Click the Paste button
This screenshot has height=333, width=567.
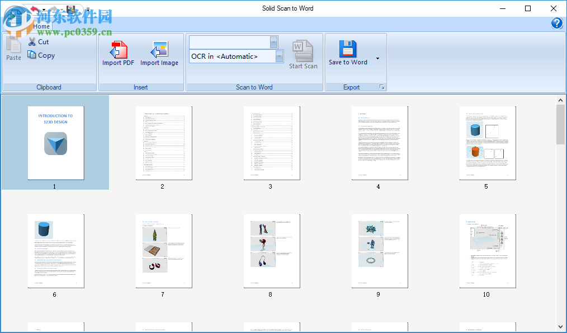coord(13,50)
